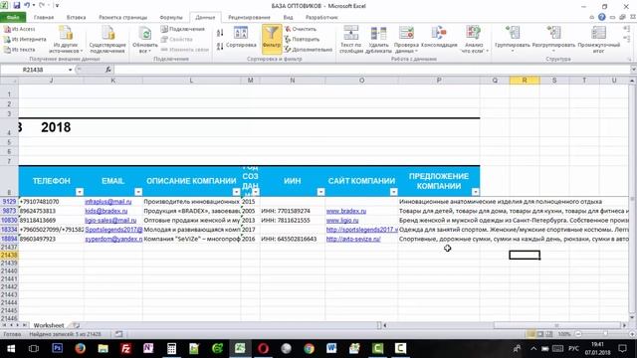Open the Name Box dropdown arrow
The width and height of the screenshot is (637, 358).
pos(71,70)
